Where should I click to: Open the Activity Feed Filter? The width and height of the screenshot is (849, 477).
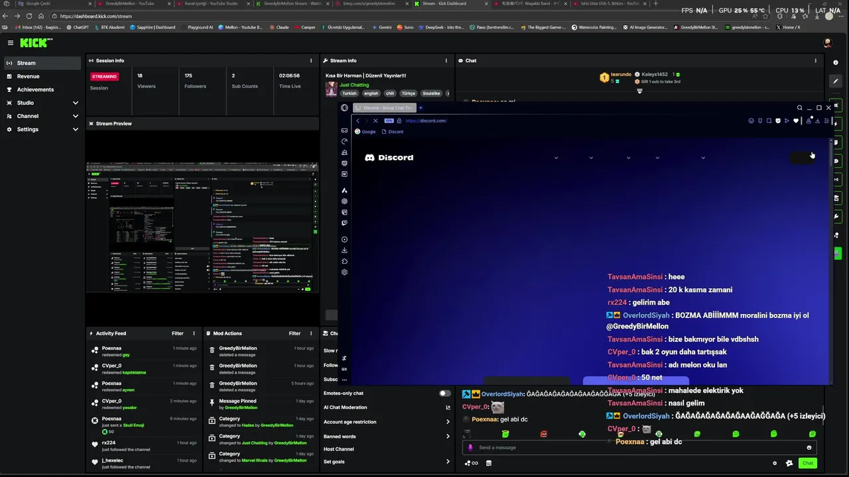pos(178,333)
